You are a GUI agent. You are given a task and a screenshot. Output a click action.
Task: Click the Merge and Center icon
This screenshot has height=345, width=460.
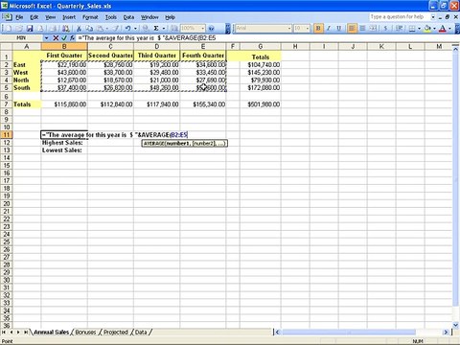[x=373, y=29]
